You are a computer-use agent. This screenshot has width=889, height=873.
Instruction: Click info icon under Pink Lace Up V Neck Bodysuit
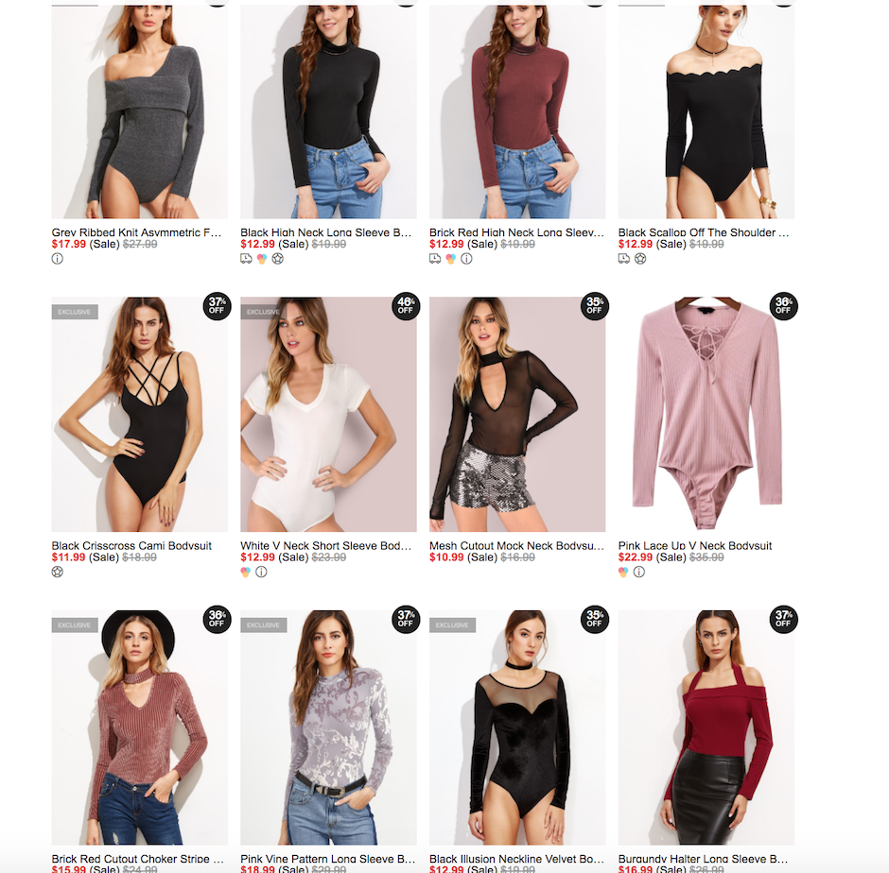639,573
